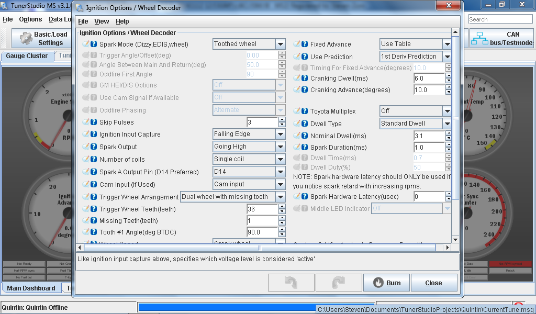Open View menu in Ignition Options dialog
The image size is (536, 314).
[102, 21]
